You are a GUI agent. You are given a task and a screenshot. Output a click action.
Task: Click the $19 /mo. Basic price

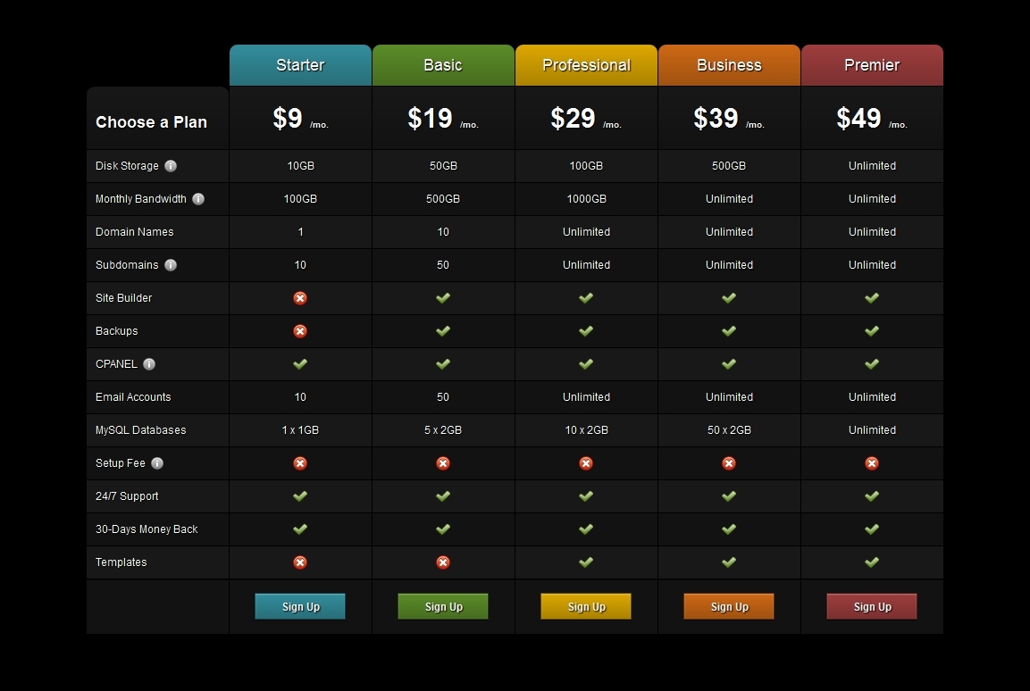click(x=443, y=119)
